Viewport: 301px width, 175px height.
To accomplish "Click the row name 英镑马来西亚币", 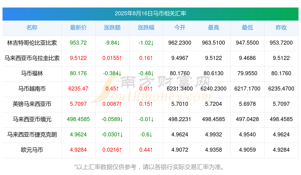I will (x=32, y=104).
